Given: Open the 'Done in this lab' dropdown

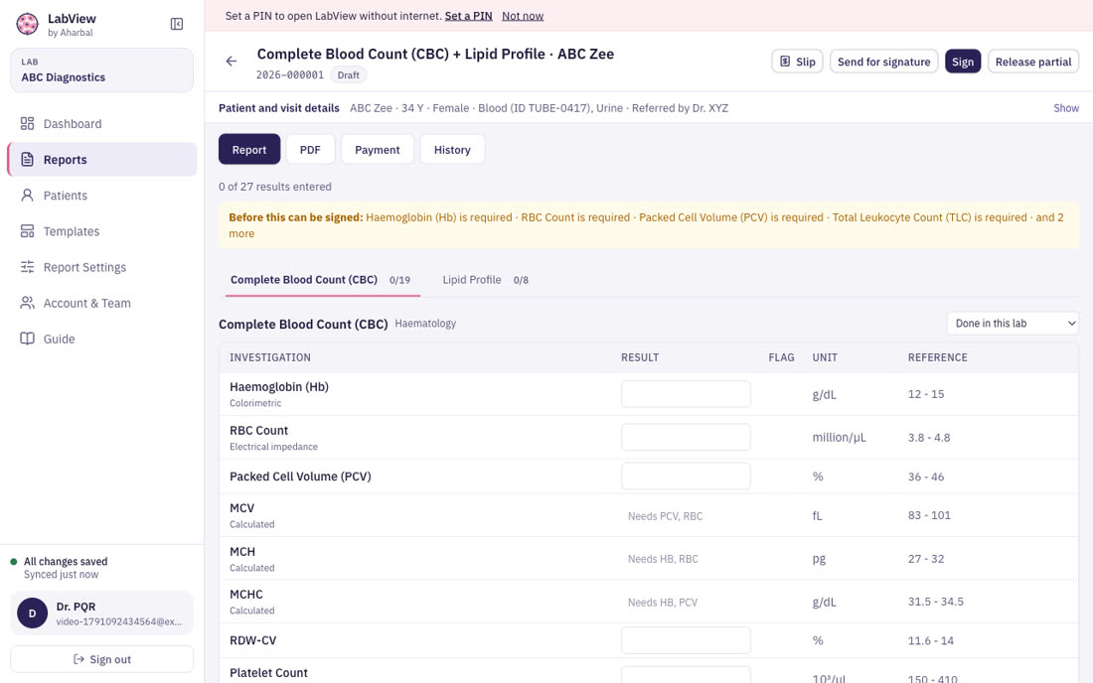Looking at the screenshot, I should pos(1013,323).
